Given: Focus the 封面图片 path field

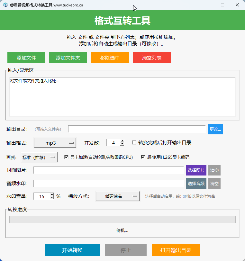Looking at the screenshot, I should (x=109, y=170).
